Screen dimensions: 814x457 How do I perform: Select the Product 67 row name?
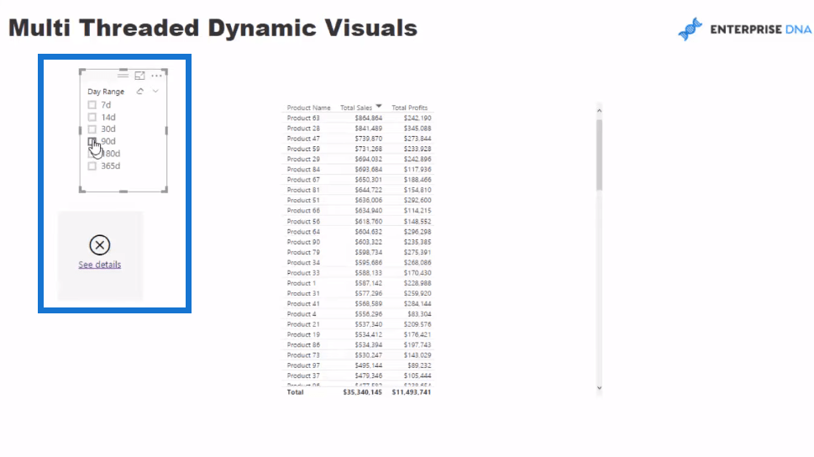[303, 180]
